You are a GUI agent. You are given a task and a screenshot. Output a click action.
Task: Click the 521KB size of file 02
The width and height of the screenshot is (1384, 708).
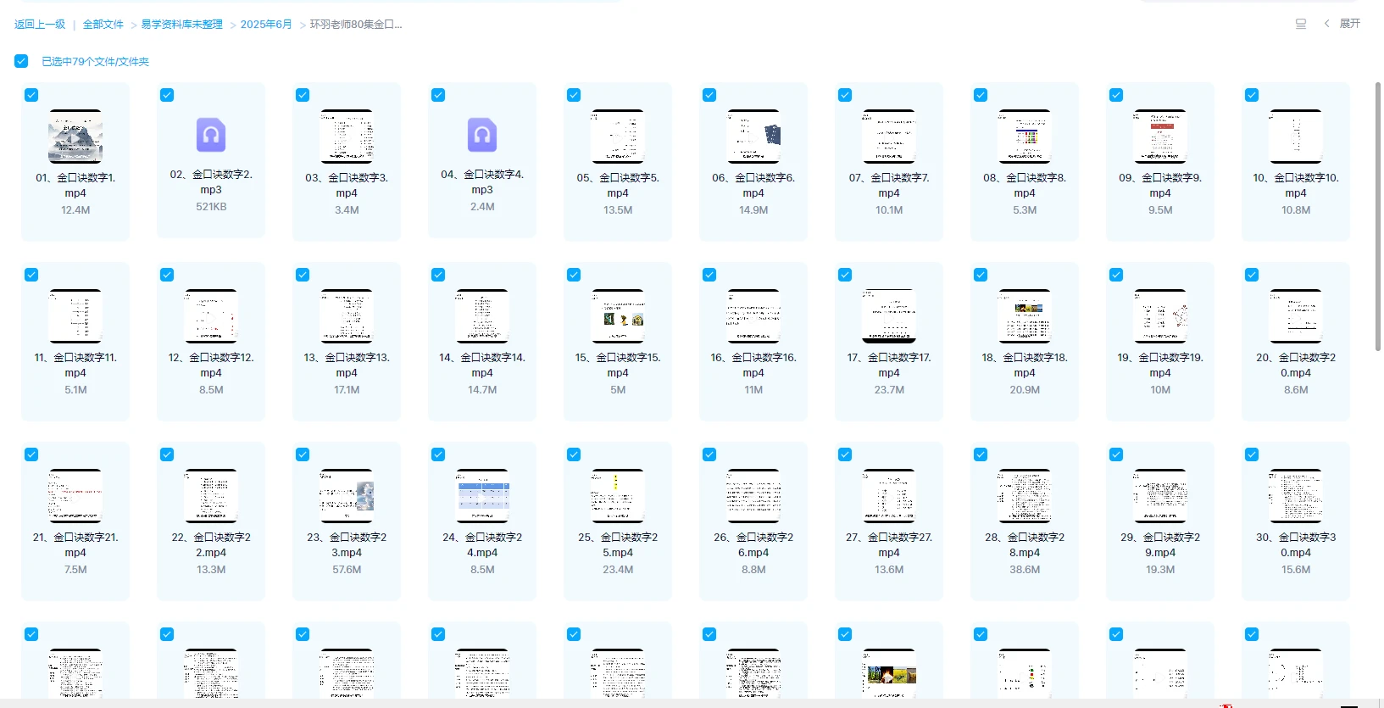click(x=211, y=207)
